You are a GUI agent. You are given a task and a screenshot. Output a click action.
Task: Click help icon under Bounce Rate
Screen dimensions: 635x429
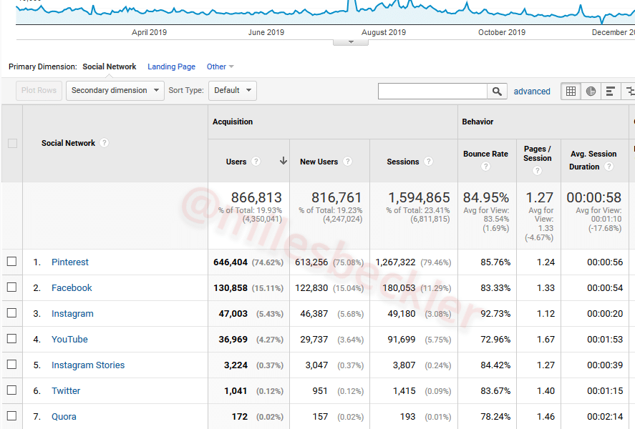(485, 166)
